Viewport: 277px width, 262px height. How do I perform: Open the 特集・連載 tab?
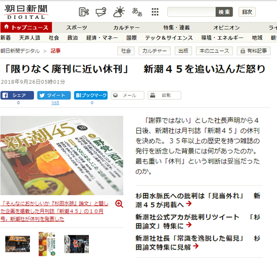(x=177, y=28)
